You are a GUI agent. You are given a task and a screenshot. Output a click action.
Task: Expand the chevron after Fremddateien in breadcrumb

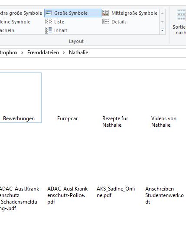(x=64, y=53)
